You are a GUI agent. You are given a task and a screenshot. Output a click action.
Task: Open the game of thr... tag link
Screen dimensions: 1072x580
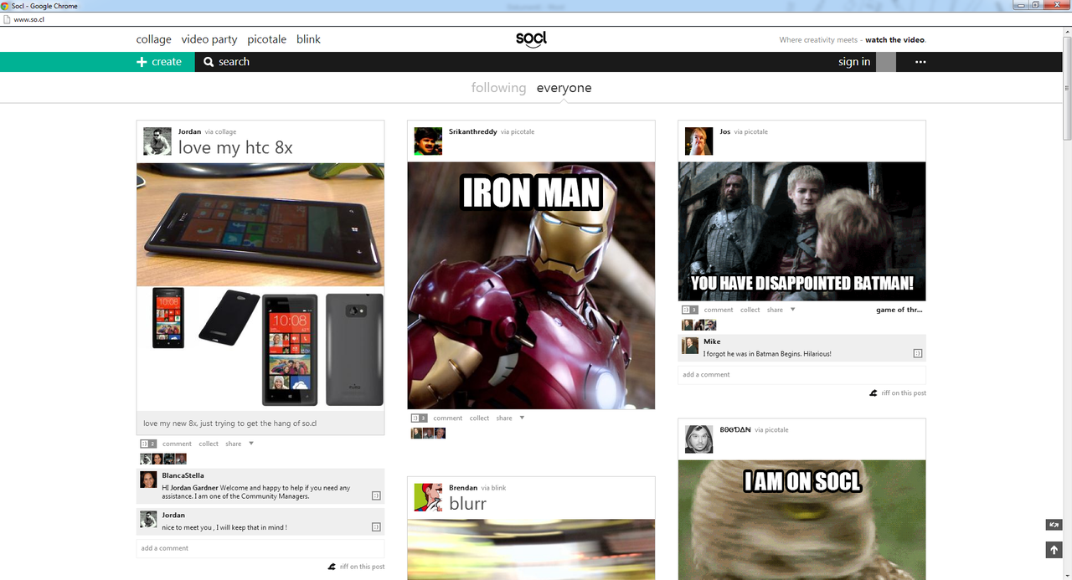(899, 310)
